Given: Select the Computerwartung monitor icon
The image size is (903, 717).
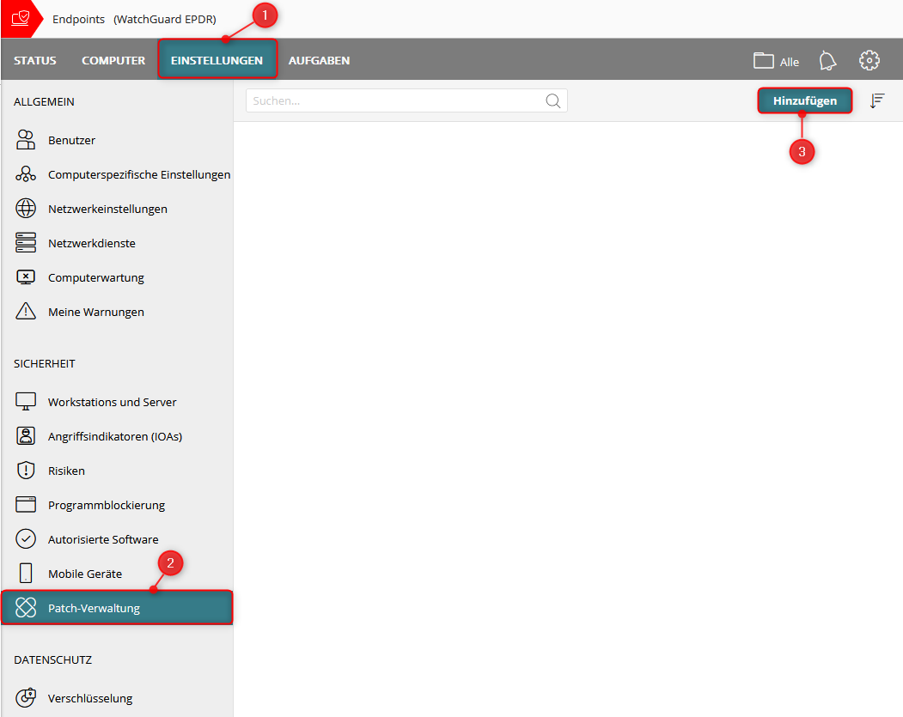Looking at the screenshot, I should pos(26,277).
